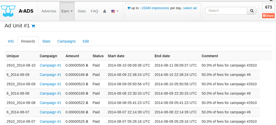Click the orange Share button
Screen dimensions: 276x125
coord(268,16)
